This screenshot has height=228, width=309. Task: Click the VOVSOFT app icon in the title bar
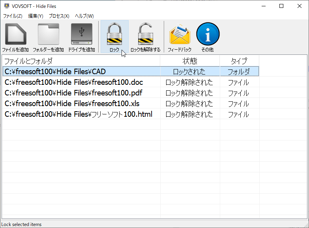coord(7,6)
